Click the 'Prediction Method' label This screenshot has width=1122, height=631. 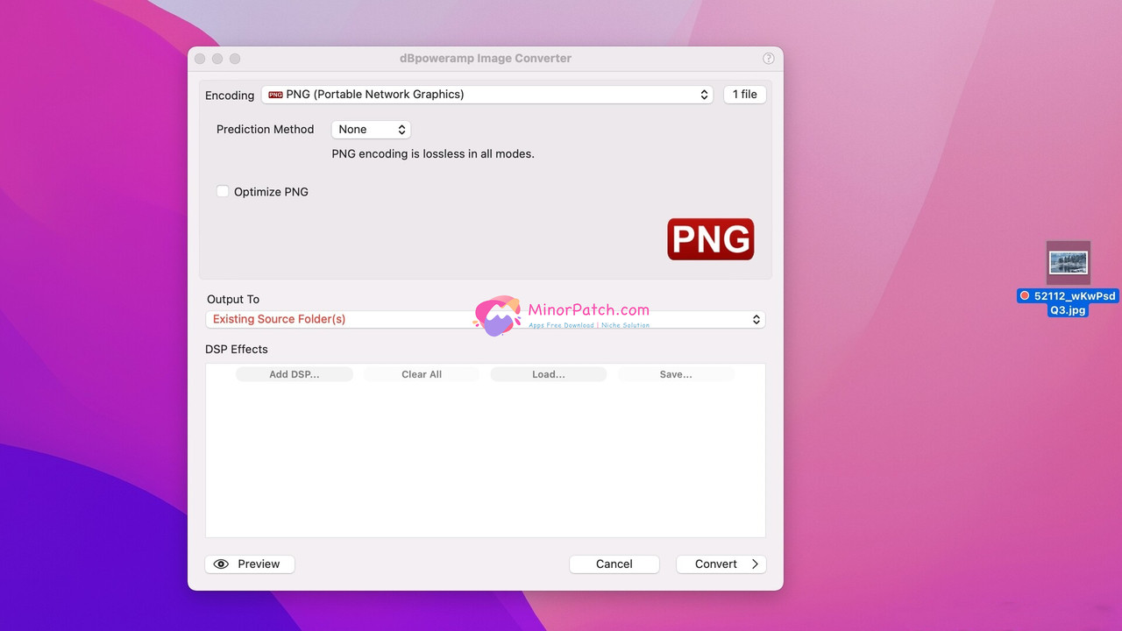pyautogui.click(x=265, y=130)
